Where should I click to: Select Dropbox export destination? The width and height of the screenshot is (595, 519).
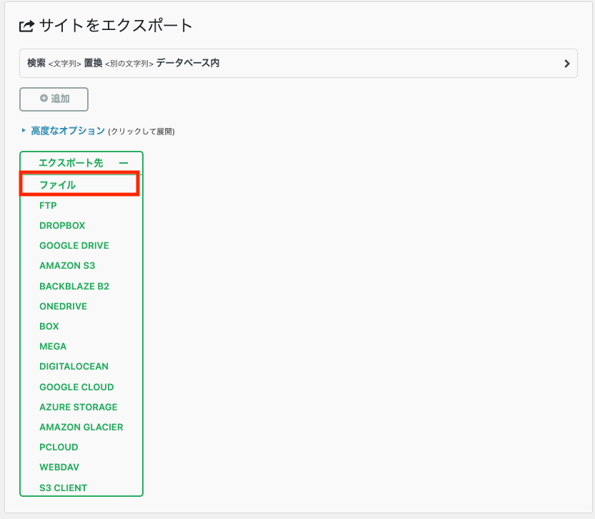pyautogui.click(x=62, y=225)
